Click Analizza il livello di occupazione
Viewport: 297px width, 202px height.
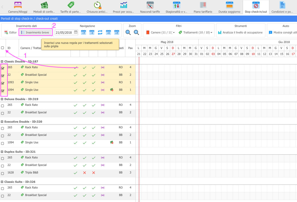240,33
